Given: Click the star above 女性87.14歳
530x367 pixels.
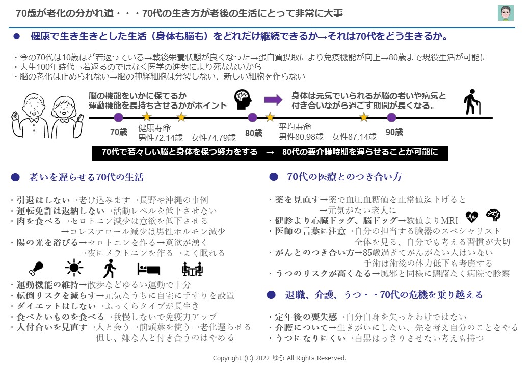Looking at the screenshot, I should click(x=363, y=117).
